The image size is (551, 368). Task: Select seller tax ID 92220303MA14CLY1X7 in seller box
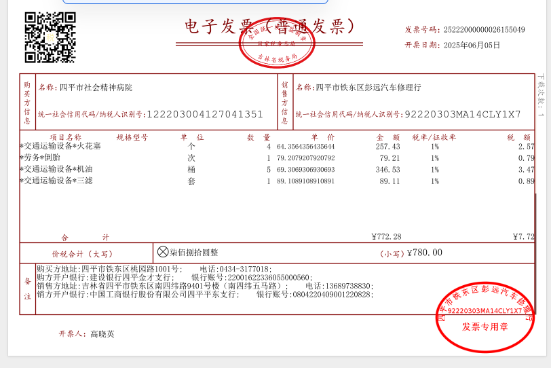[x=463, y=114]
